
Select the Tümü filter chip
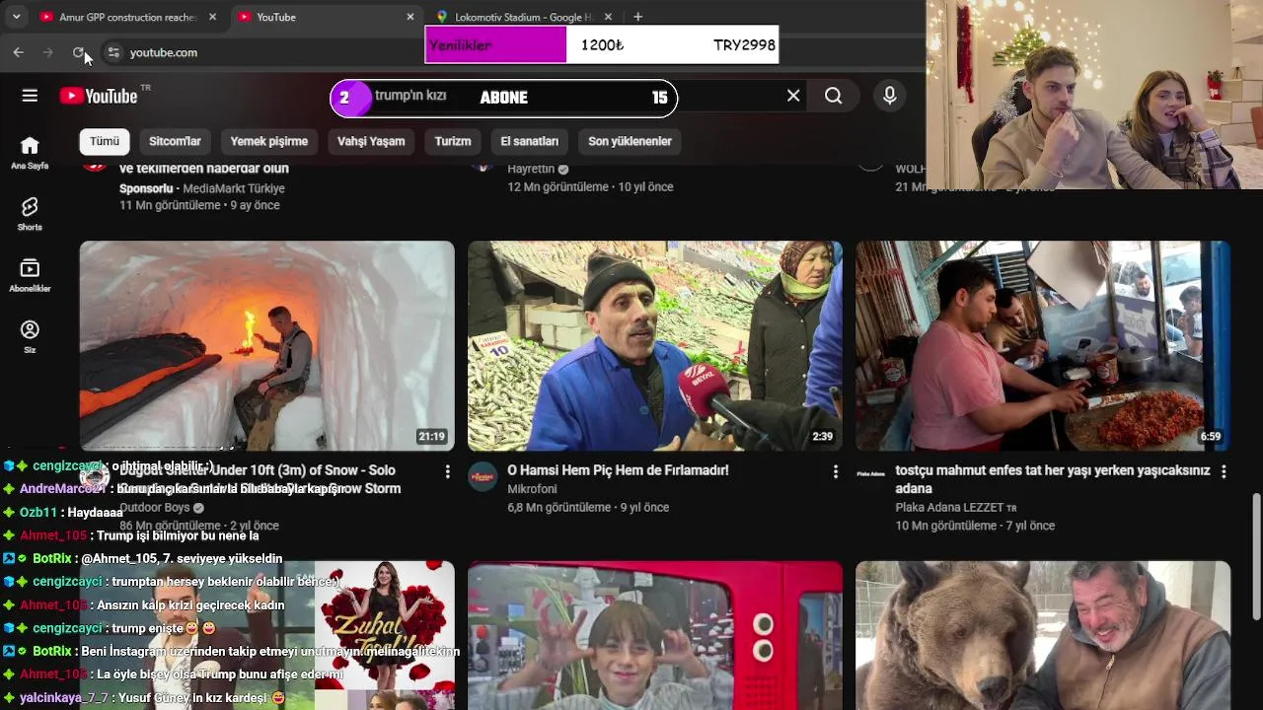[105, 141]
